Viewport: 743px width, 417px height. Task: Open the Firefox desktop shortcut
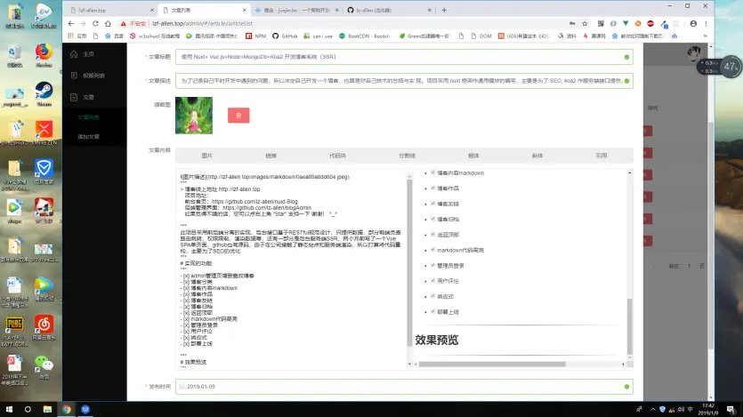44,56
